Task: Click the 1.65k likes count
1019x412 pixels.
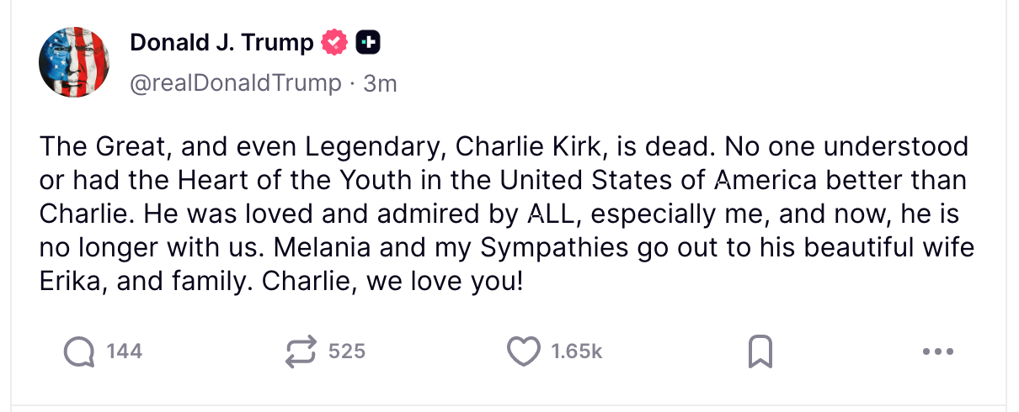Action: coord(576,351)
